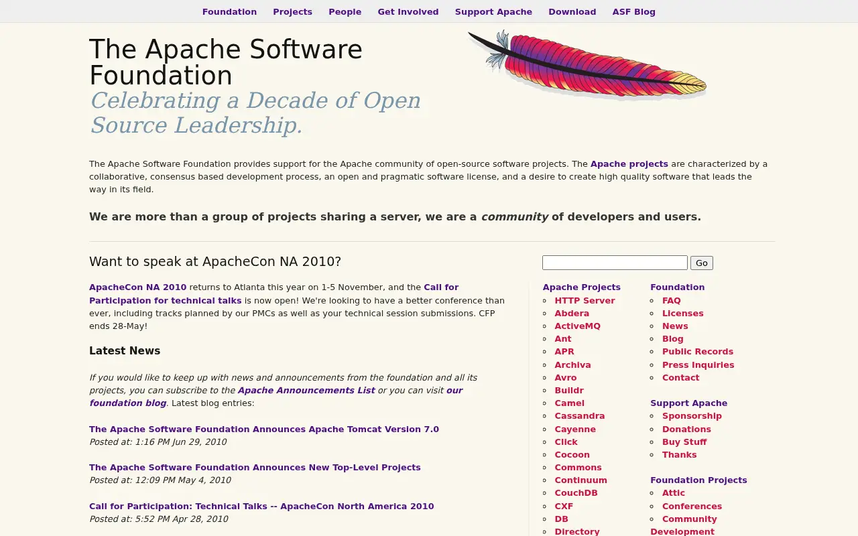The width and height of the screenshot is (858, 536).
Task: Go to Press Inquiries
Action: (698, 365)
